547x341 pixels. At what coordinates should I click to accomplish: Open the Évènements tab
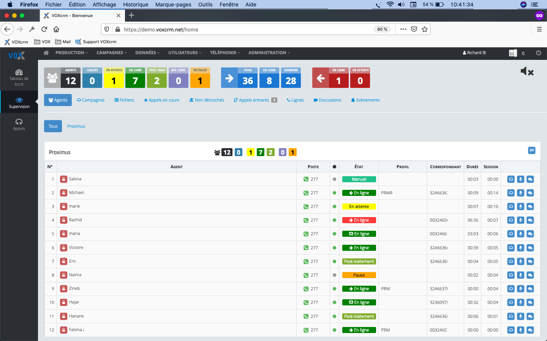pos(365,100)
